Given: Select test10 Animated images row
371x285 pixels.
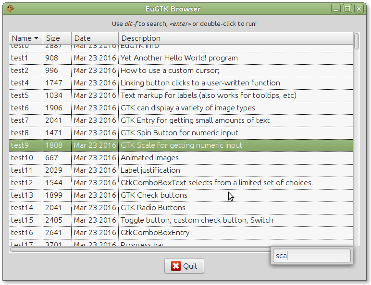Looking at the screenshot, I should point(149,158).
